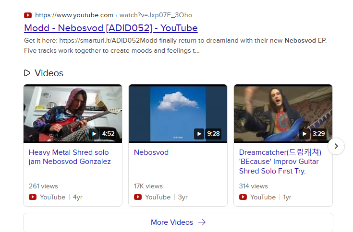The width and height of the screenshot is (353, 232).
Task: Click the 9:28 duration label
Action: (213, 134)
